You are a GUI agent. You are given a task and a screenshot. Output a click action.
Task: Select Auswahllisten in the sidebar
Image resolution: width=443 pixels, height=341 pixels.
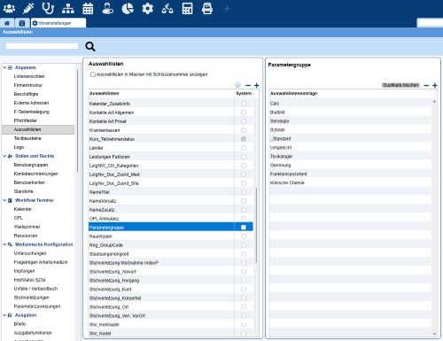point(38,129)
